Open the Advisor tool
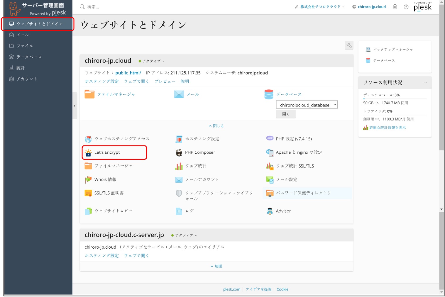 pos(278,211)
